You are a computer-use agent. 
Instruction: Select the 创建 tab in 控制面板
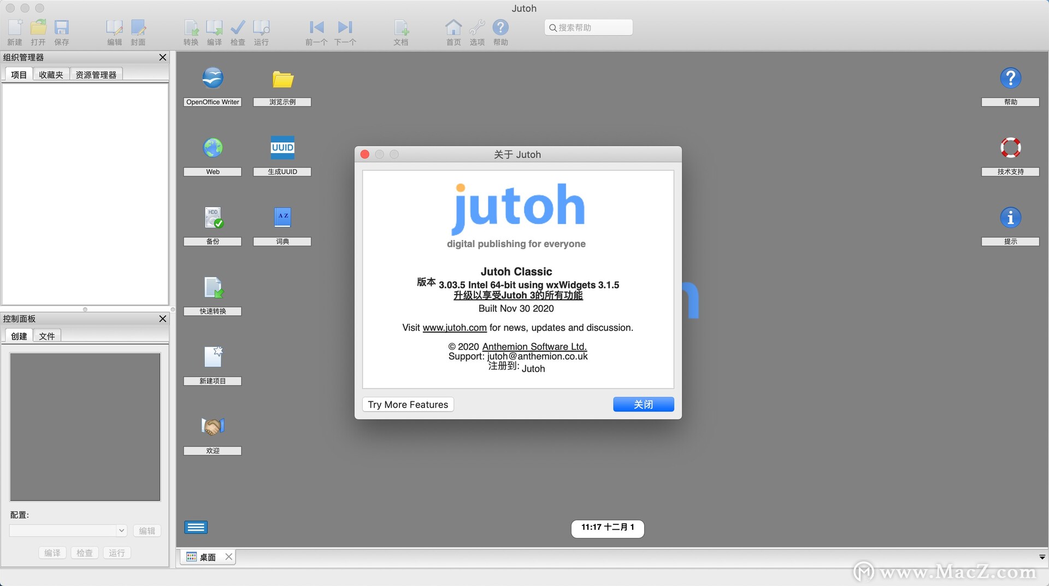tap(19, 336)
